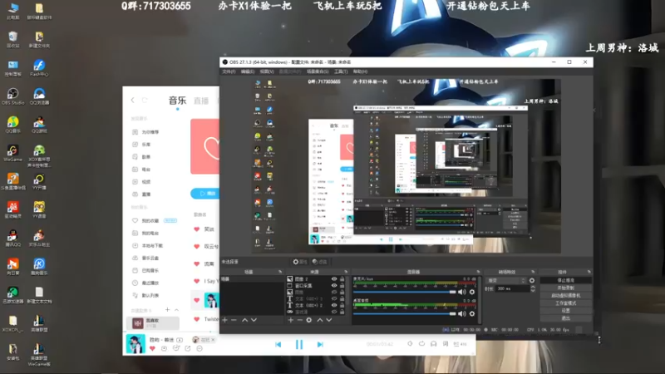
Task: Add a new source with plus icon
Action: point(290,320)
